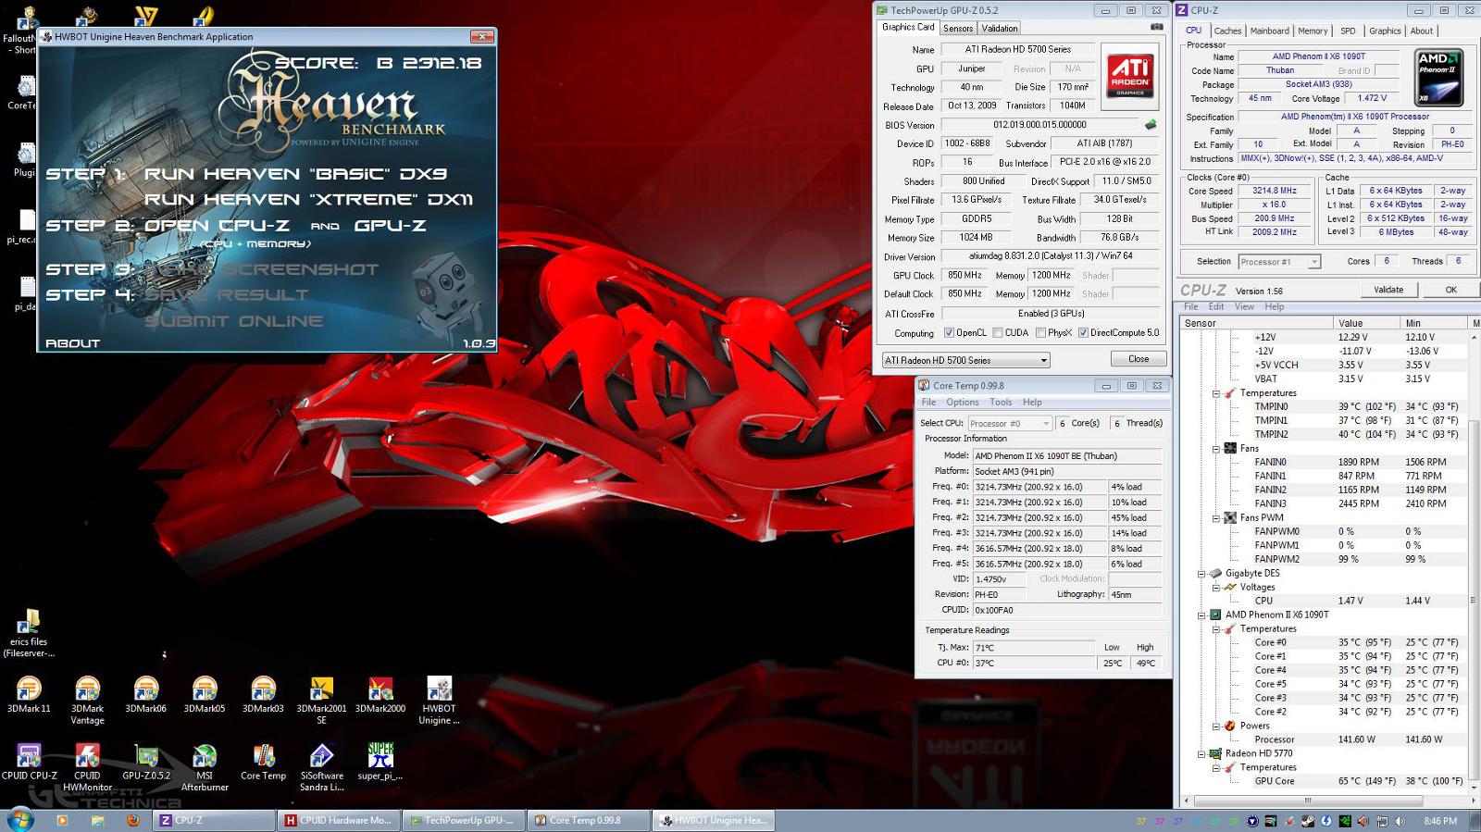Image resolution: width=1481 pixels, height=832 pixels.
Task: Open the SiSoftware Sandra desktop shortcut
Action: point(321,767)
